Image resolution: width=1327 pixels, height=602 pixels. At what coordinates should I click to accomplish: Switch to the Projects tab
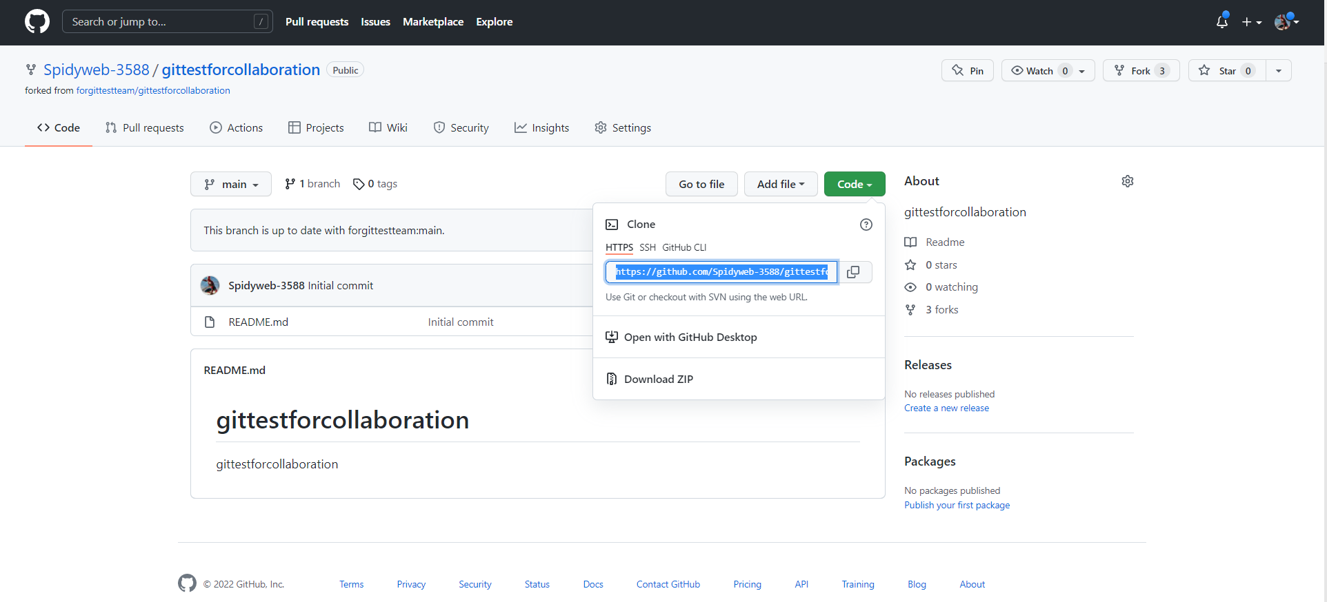(316, 127)
